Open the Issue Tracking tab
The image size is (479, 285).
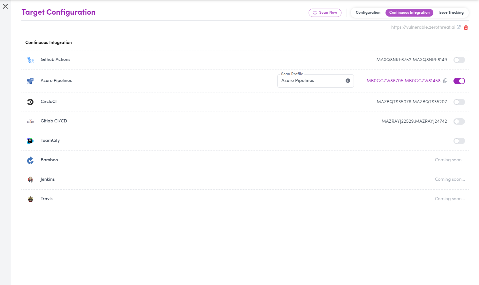451,12
